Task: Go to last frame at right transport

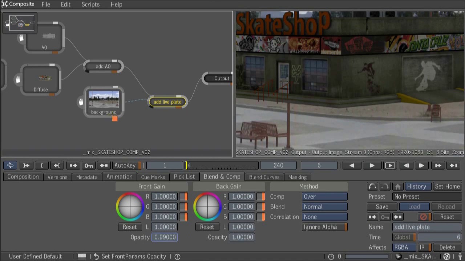Action: tap(453, 165)
